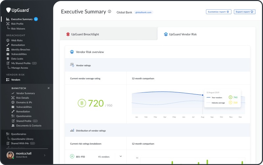Open the globalbank.com link
Viewport: 263px width, 165px height.
click(143, 12)
